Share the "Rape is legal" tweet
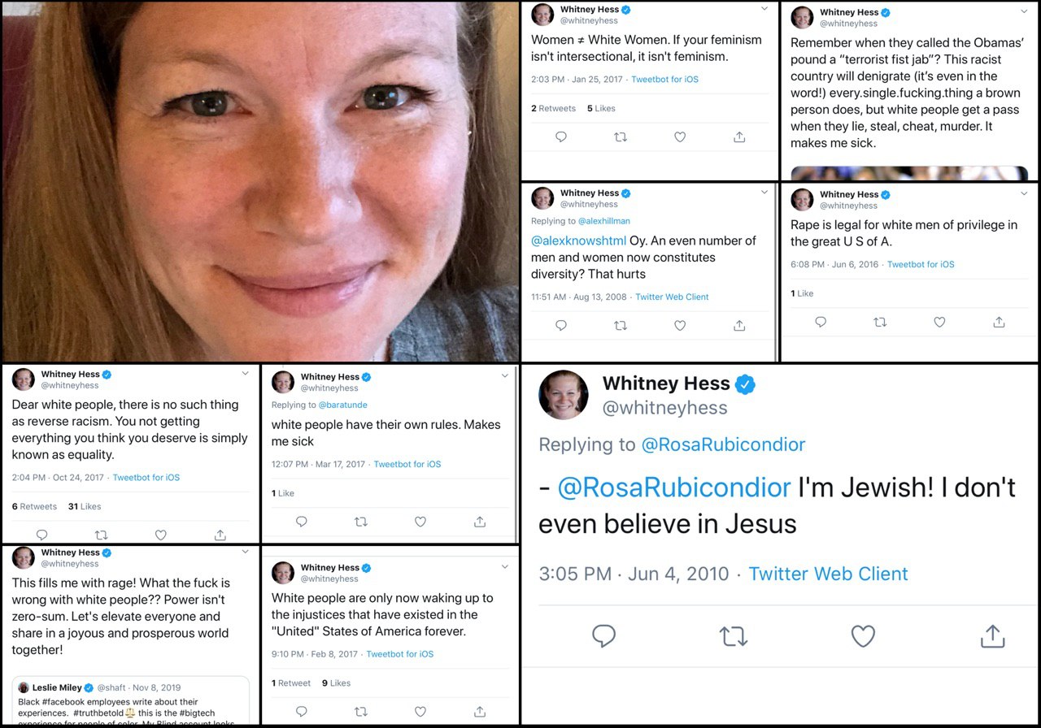This screenshot has width=1041, height=728. (999, 323)
